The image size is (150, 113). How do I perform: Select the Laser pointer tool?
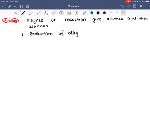(x=84, y=13)
